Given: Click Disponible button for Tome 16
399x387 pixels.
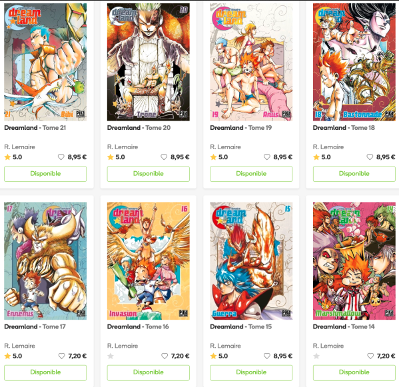Looking at the screenshot, I should click(149, 372).
